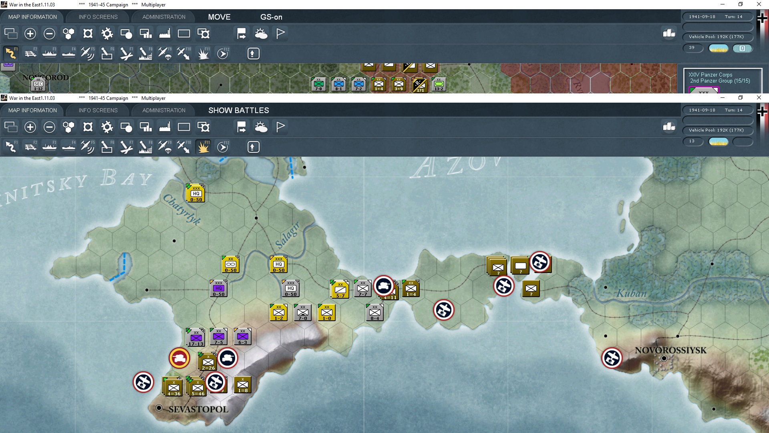Open F5 air reconnaissance mode

click(88, 147)
